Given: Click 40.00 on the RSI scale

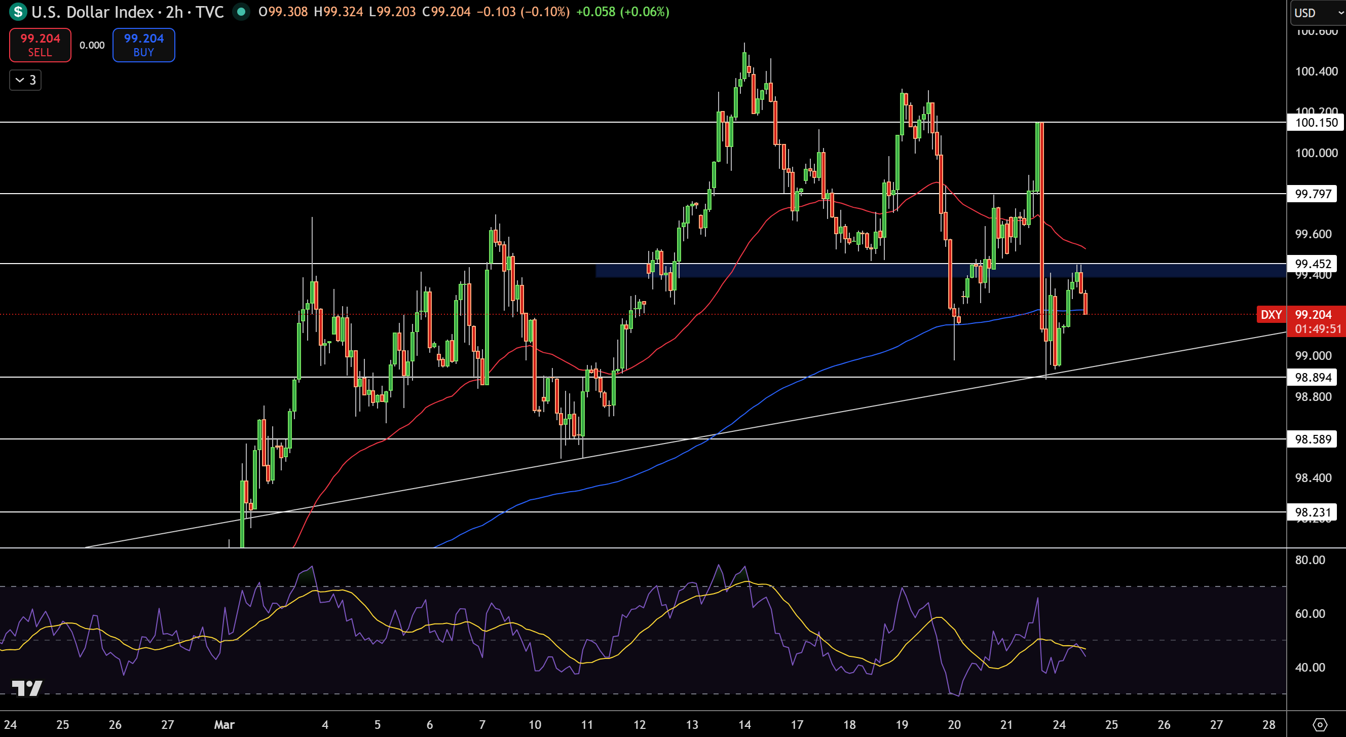Looking at the screenshot, I should tap(1310, 667).
